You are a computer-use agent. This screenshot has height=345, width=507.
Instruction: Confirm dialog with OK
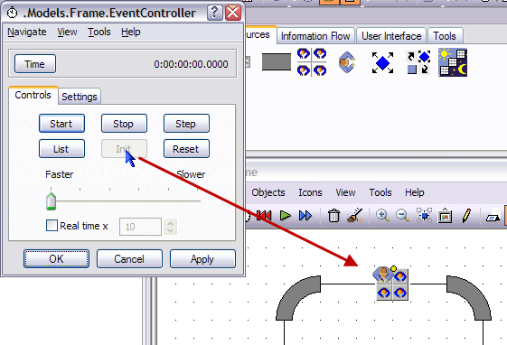(56, 258)
